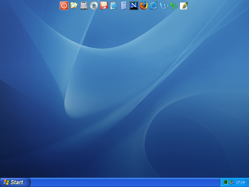Click the blue W icon in the dock
The width and height of the screenshot is (249, 187).
[164, 6]
